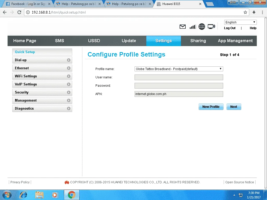Image resolution: width=267 pixels, height=200 pixels.
Task: Expand the VoIP Settings section arrow
Action: pos(69,84)
